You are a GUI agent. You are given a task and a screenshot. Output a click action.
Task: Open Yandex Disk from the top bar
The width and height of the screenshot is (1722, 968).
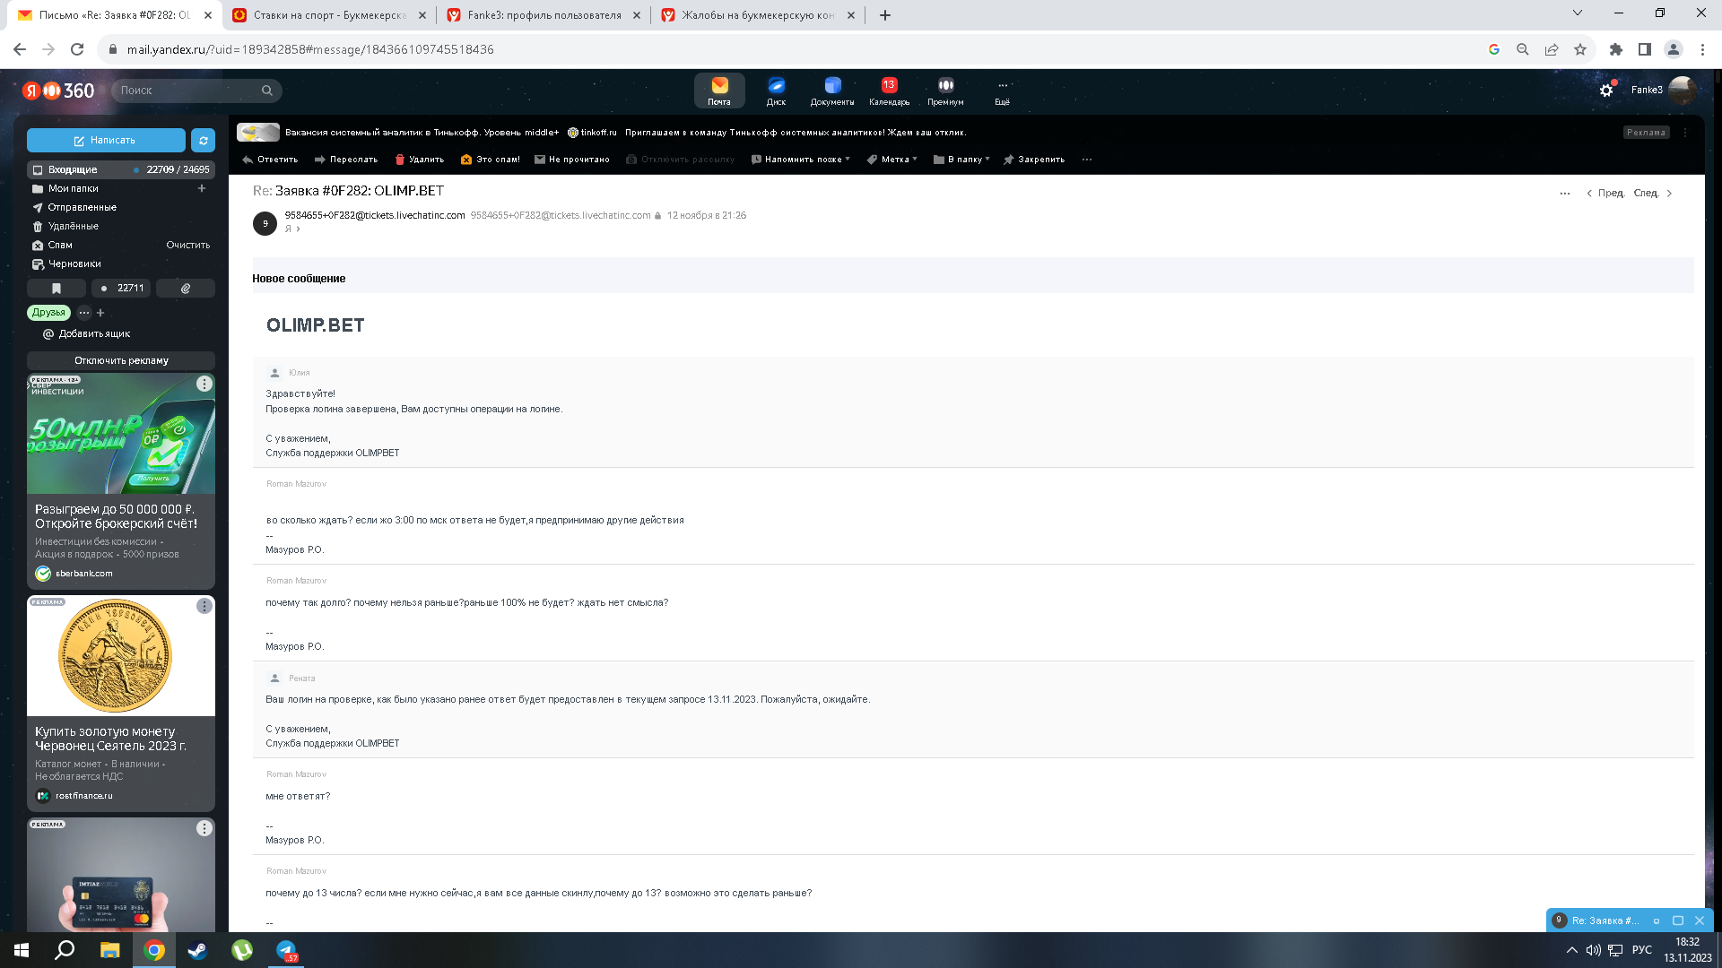click(x=776, y=90)
